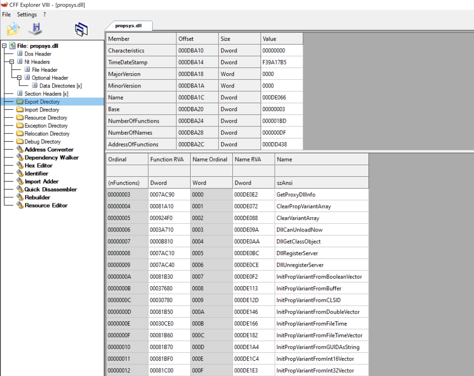474x376 pixels.
Task: Select the NumberOfFunctions value 000001BD
Action: click(282, 121)
